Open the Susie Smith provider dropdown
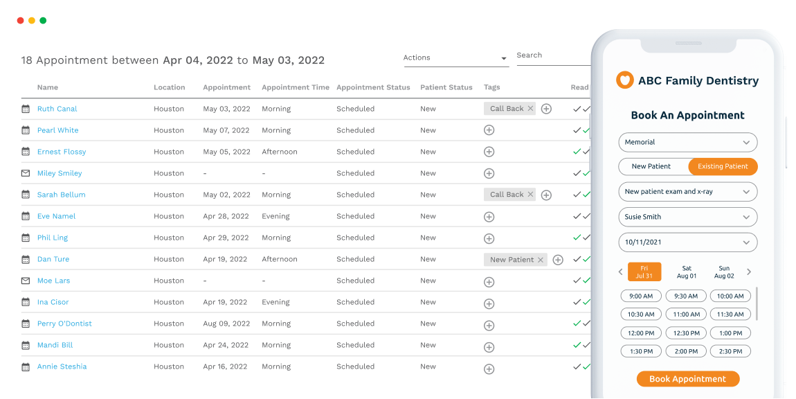796x399 pixels. pos(687,217)
